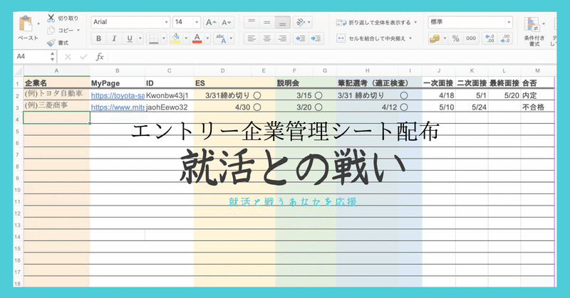Open the font size 14 dropdown
This screenshot has height=298, width=570.
click(x=197, y=22)
